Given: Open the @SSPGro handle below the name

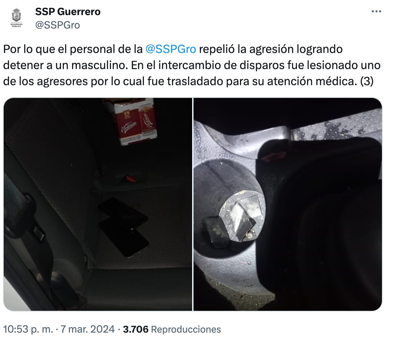Looking at the screenshot, I should point(58,25).
